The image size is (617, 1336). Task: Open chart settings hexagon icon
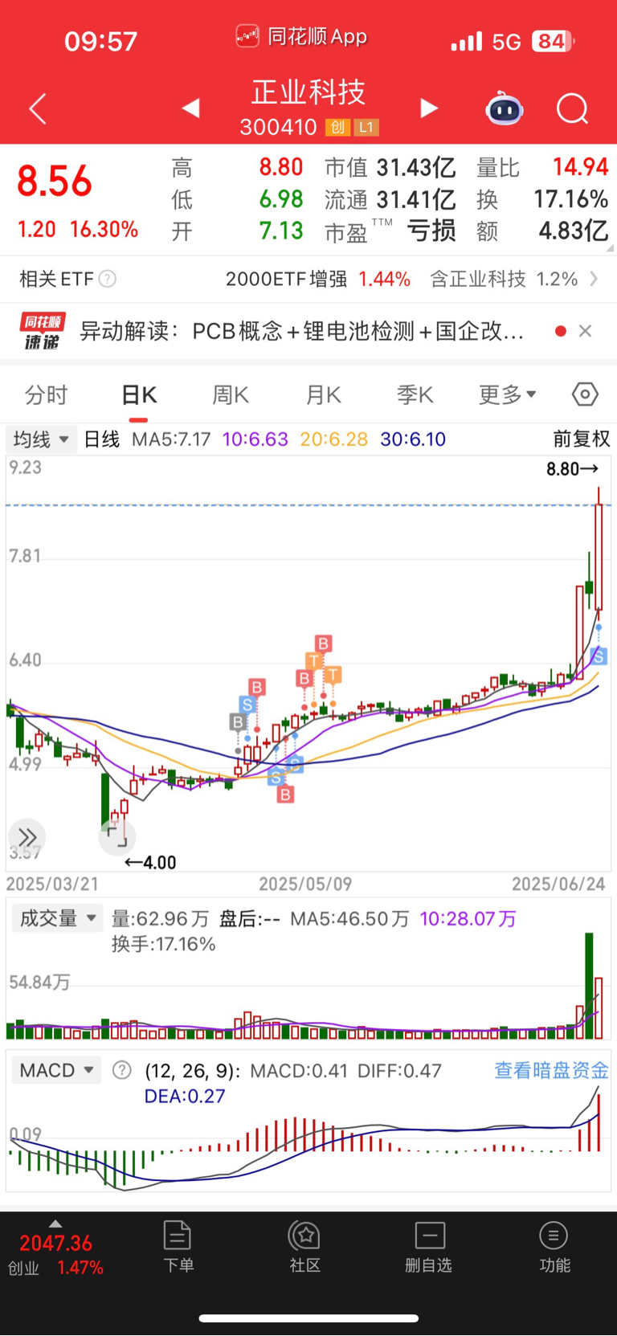pos(585,394)
